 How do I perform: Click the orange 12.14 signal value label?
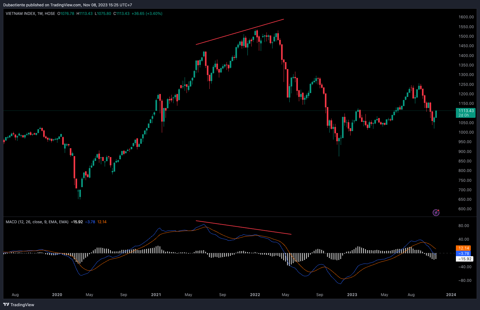pyautogui.click(x=464, y=248)
